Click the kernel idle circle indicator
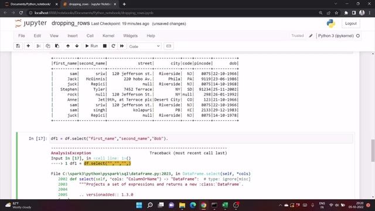This screenshot has height=211, width=375. coord(358,36)
